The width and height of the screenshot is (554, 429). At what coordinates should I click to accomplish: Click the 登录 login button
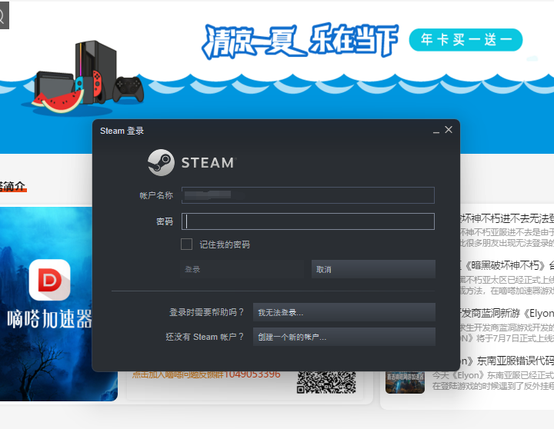(242, 269)
